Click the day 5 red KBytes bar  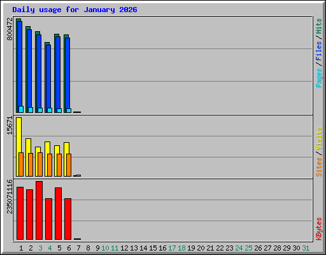point(58,214)
